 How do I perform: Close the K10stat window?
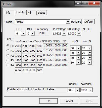[x=94, y=3]
